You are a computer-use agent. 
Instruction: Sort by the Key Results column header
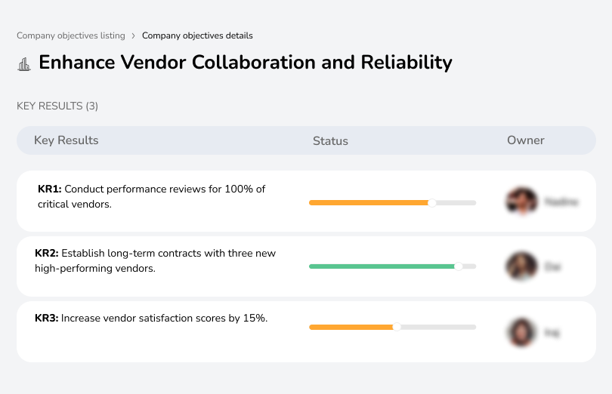[x=66, y=140]
